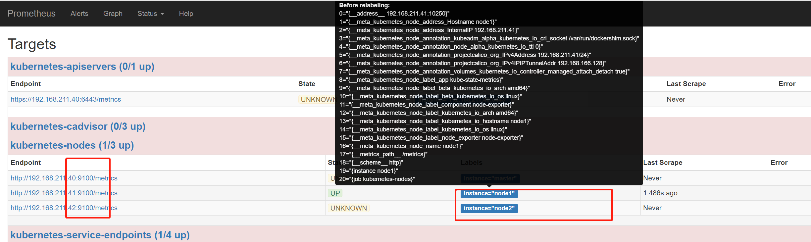Click Never in the apiservers row
Viewport: 811px width, 242px height.
point(676,99)
